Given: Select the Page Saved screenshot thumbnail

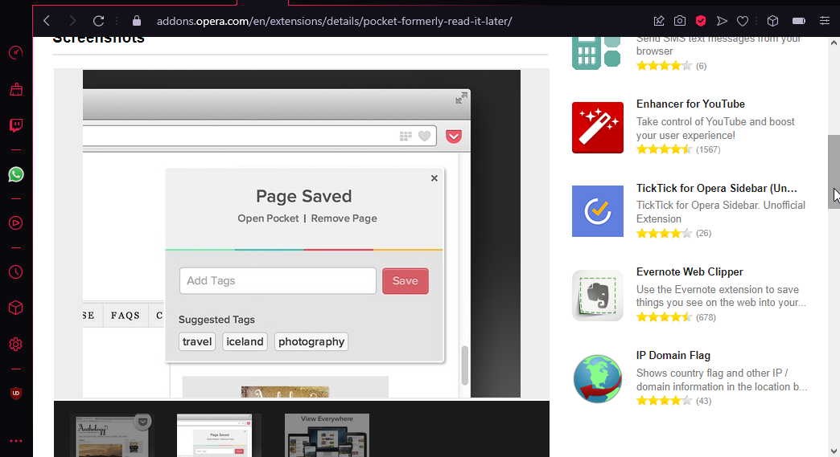Looking at the screenshot, I should (x=219, y=435).
